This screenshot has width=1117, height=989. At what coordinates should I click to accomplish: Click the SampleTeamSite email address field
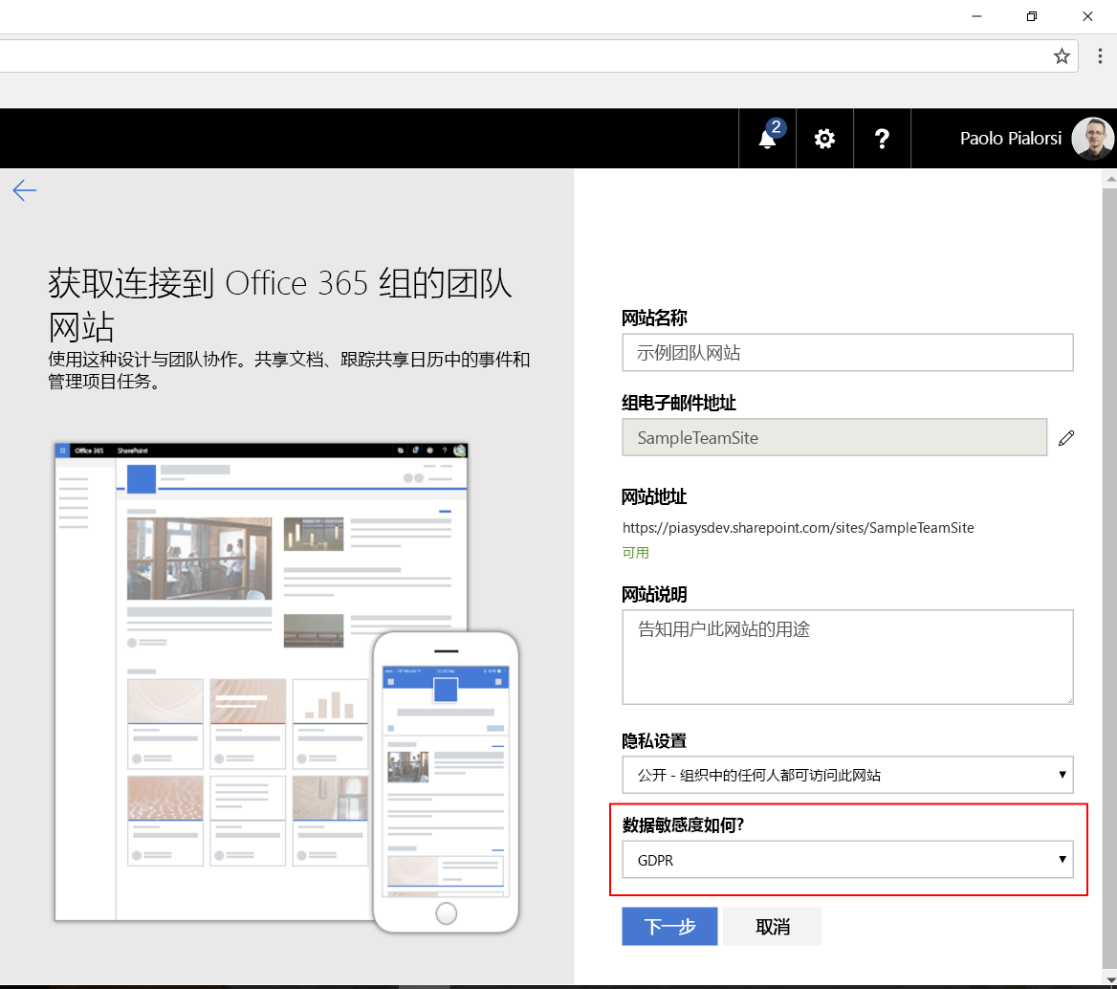click(834, 437)
